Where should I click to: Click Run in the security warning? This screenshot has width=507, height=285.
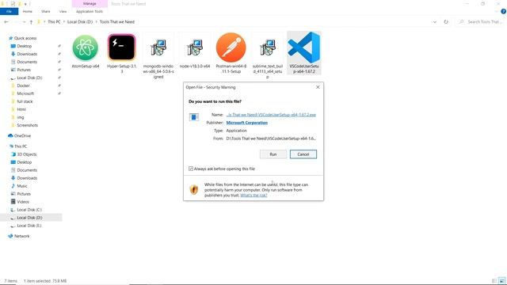(273, 154)
